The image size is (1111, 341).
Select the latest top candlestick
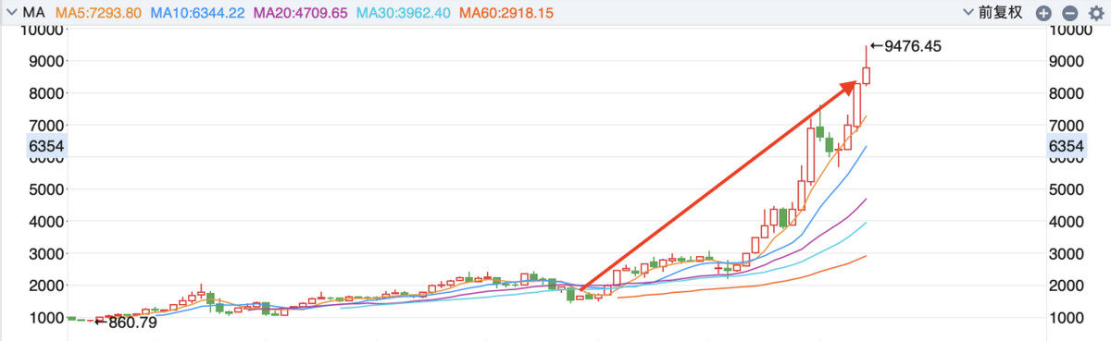tap(867, 75)
